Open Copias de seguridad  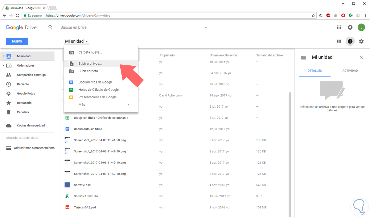click(31, 125)
